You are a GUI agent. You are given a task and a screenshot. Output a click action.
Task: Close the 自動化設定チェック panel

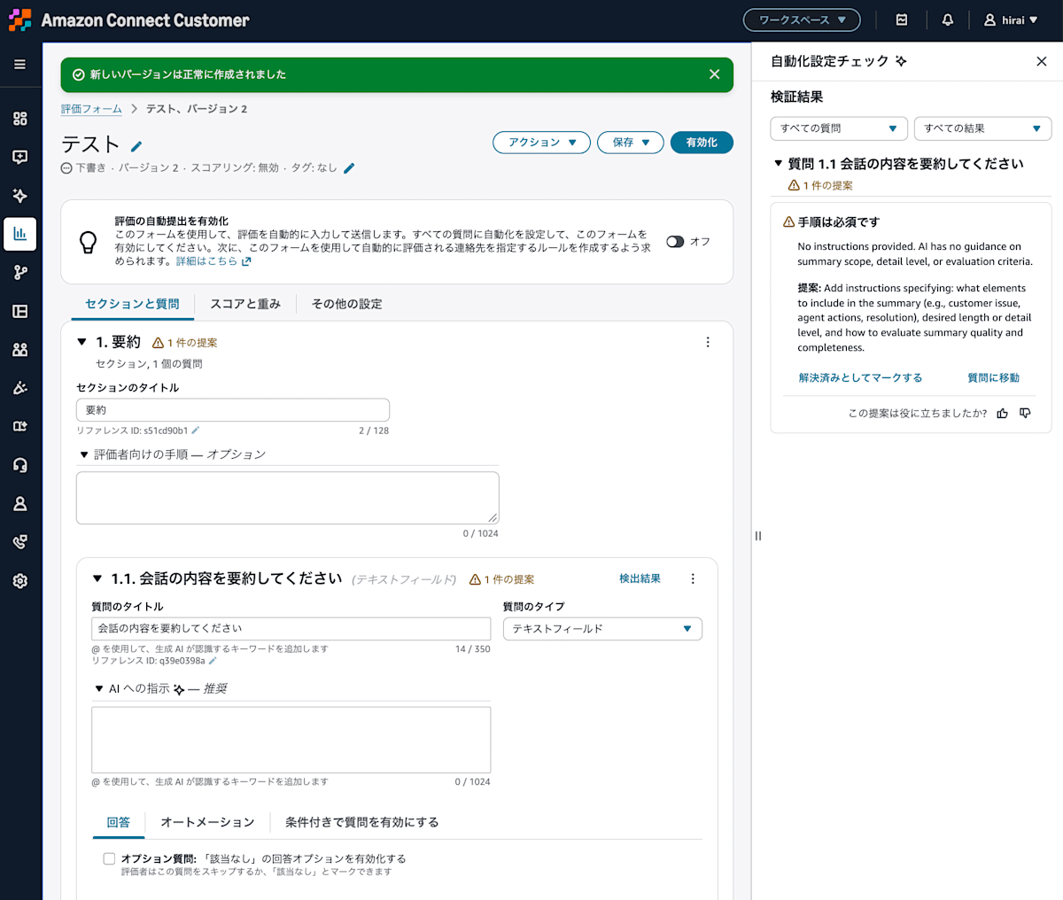click(1042, 61)
